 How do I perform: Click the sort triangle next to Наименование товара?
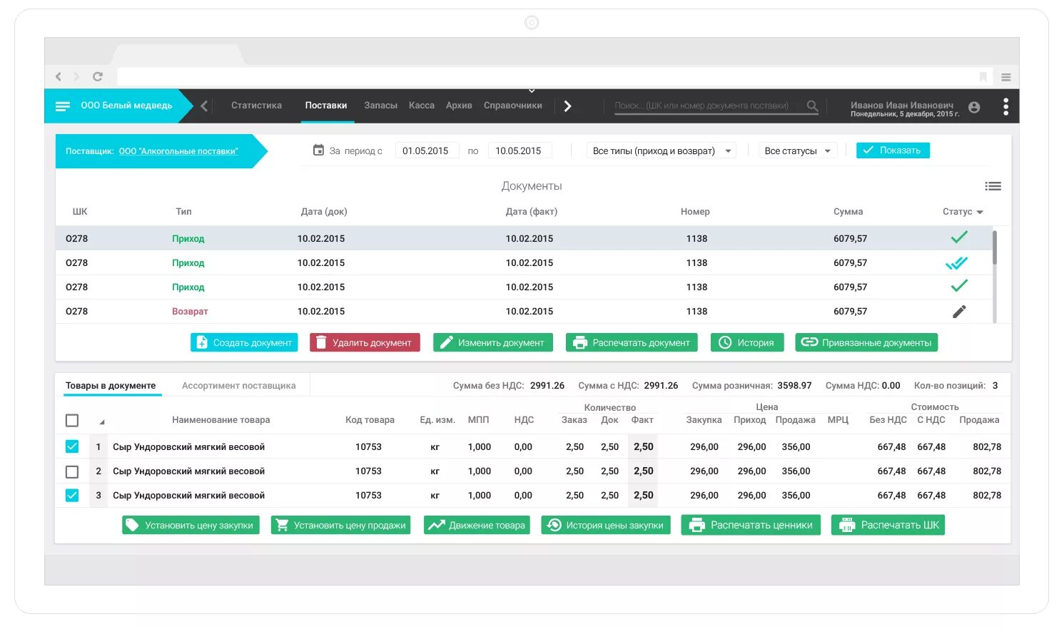(x=102, y=421)
